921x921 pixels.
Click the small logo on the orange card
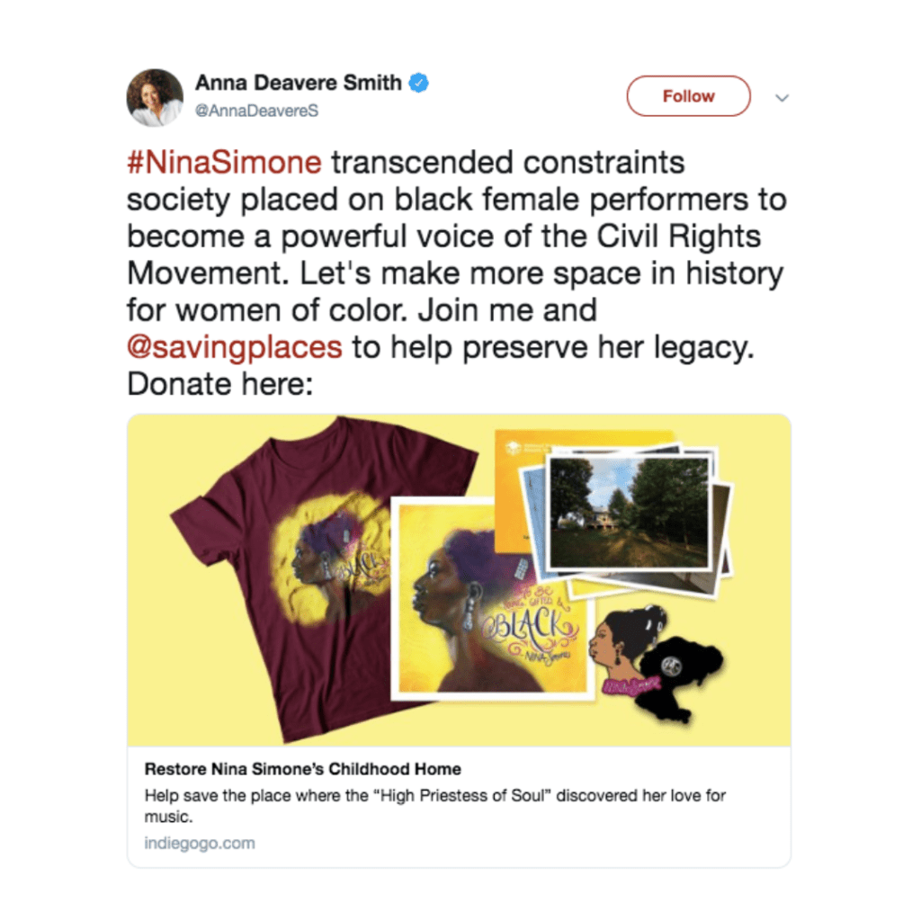514,448
